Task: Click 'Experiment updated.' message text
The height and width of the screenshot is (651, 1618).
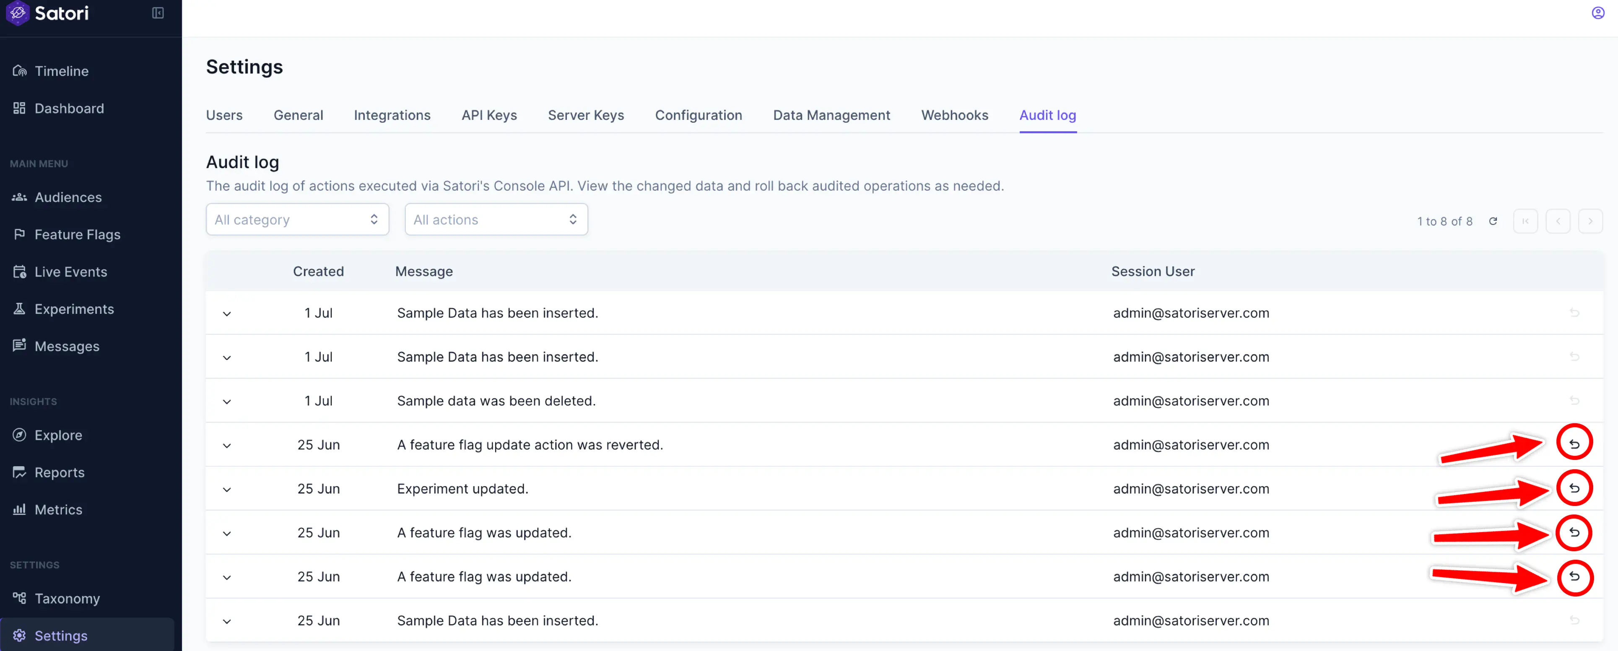Action: tap(462, 488)
